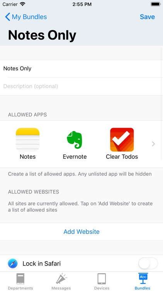The height and width of the screenshot is (291, 163).
Task: Tap the Clear Todos checkmark icon
Action: (x=122, y=140)
